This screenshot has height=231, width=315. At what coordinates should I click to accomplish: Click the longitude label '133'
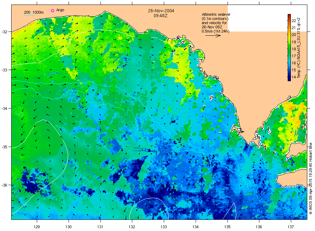coord(164,227)
